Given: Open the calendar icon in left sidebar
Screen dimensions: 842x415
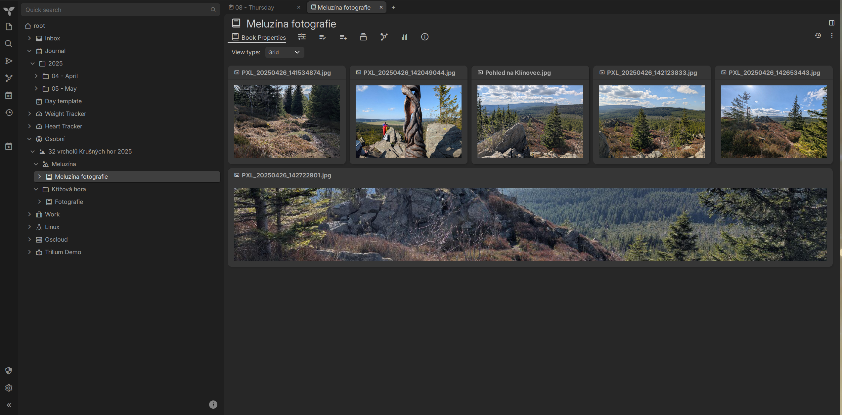Looking at the screenshot, I should pyautogui.click(x=9, y=96).
